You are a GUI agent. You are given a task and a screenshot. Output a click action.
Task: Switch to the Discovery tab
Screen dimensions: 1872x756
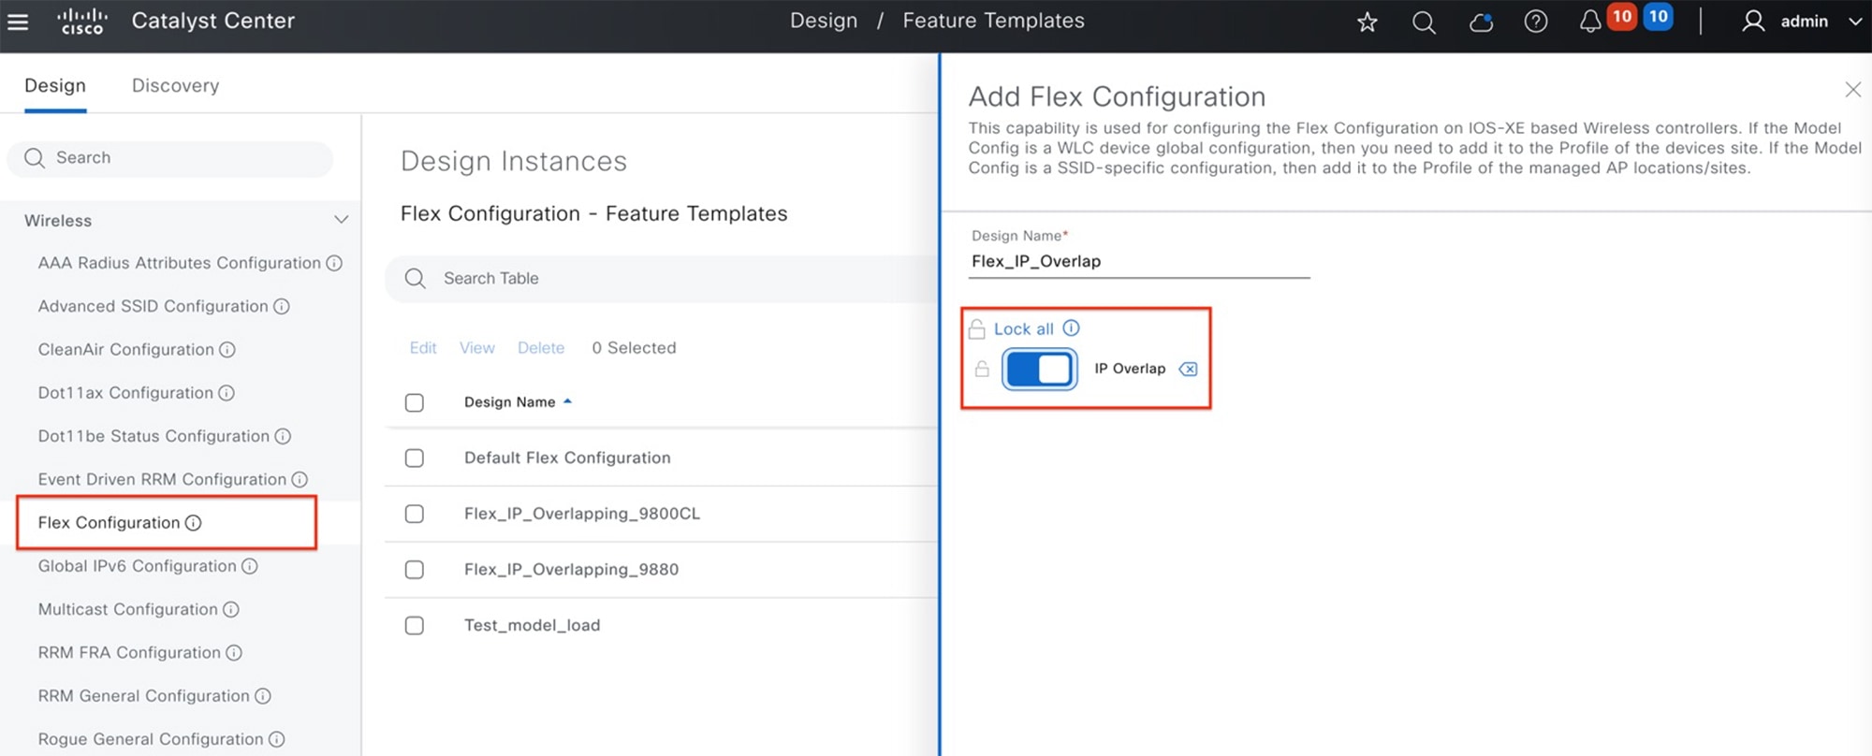[175, 85]
